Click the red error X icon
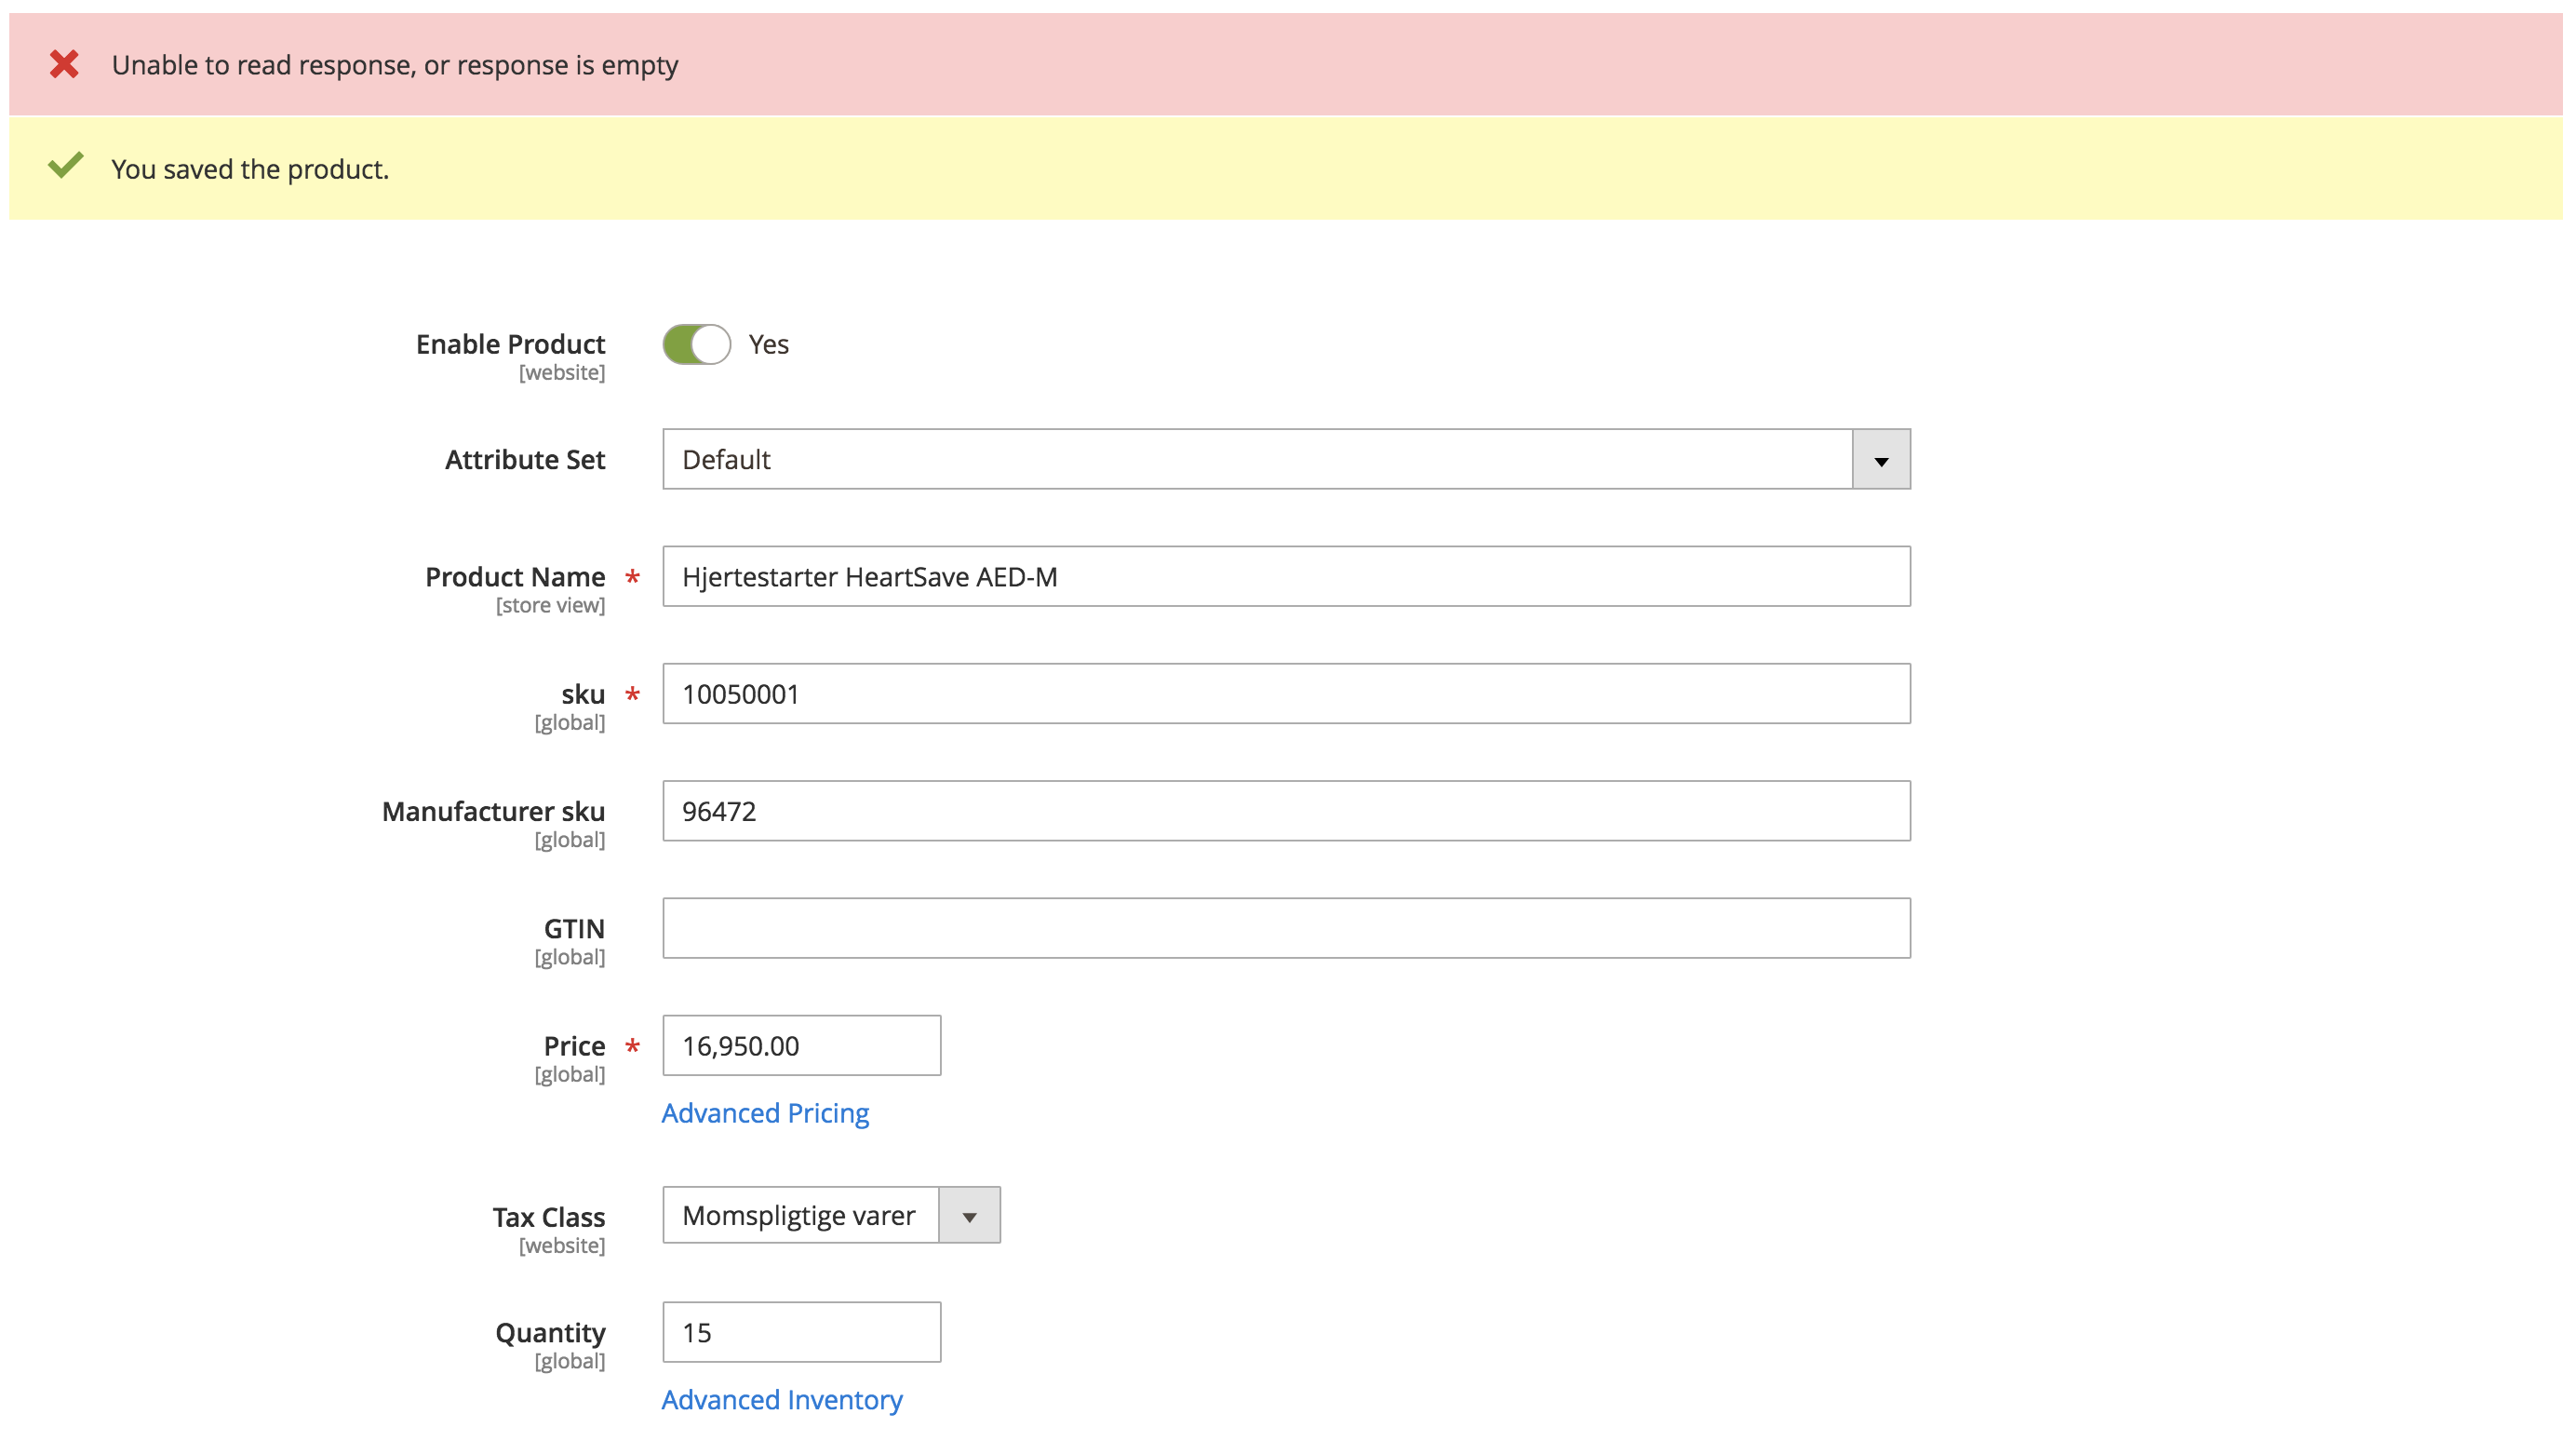 (x=64, y=64)
